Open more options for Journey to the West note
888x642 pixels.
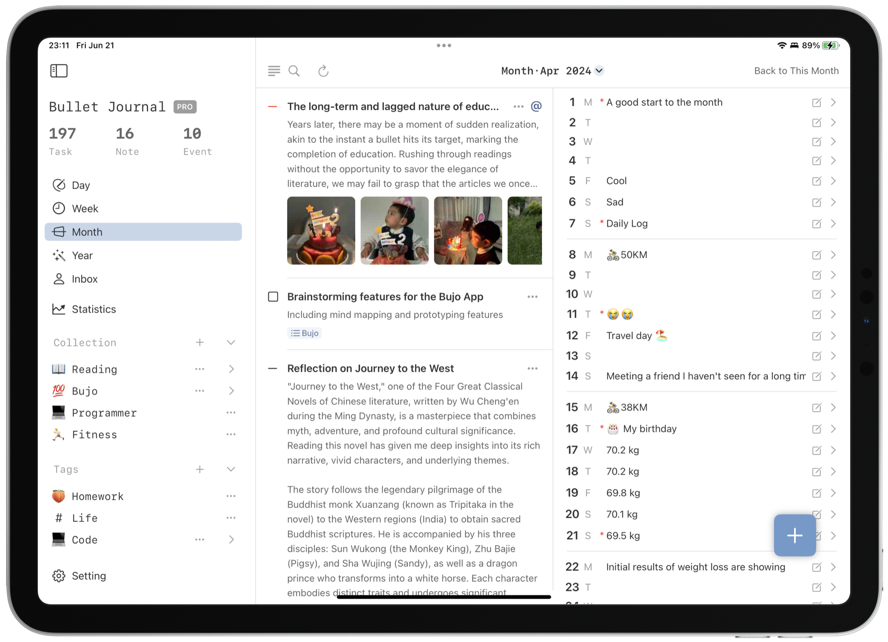[533, 368]
